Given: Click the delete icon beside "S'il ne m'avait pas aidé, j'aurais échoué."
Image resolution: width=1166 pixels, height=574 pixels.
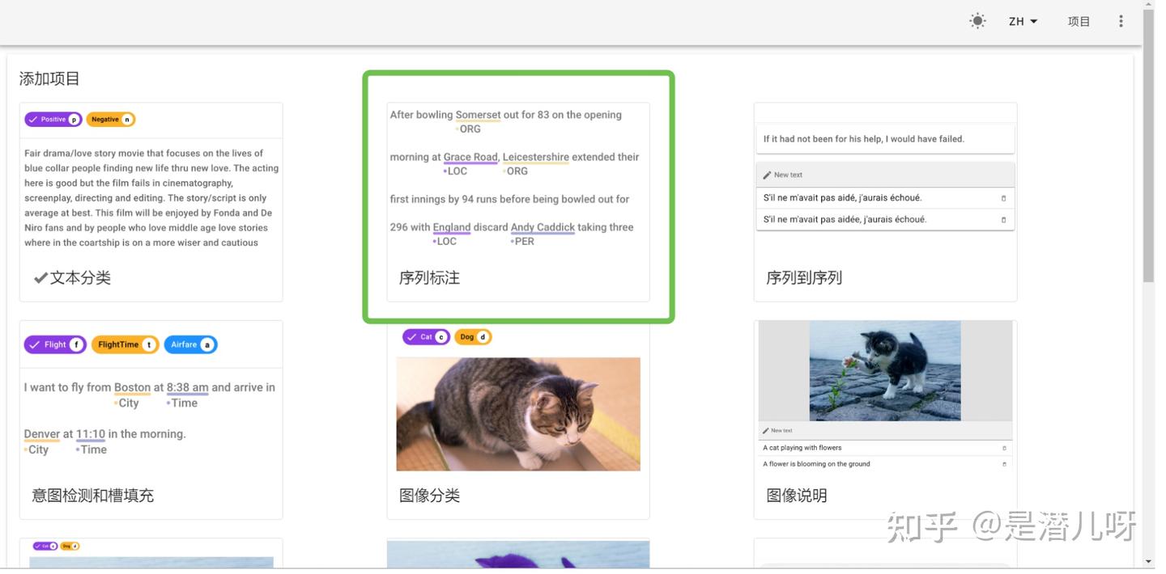Looking at the screenshot, I should tap(1003, 197).
